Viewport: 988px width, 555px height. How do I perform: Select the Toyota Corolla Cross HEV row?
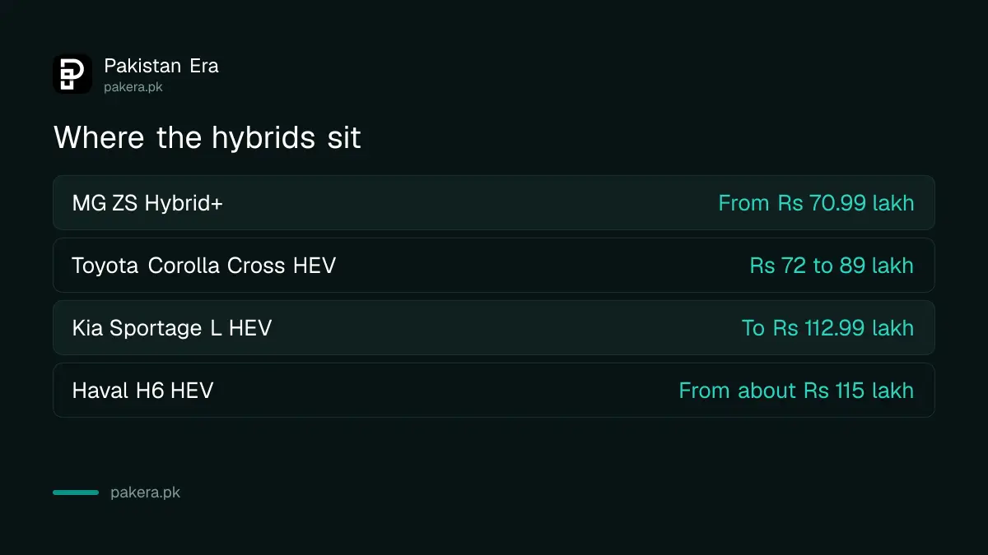494,265
